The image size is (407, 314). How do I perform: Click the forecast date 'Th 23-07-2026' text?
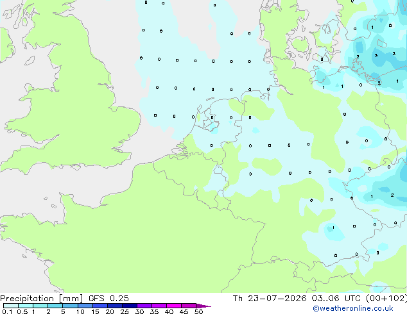270,299
